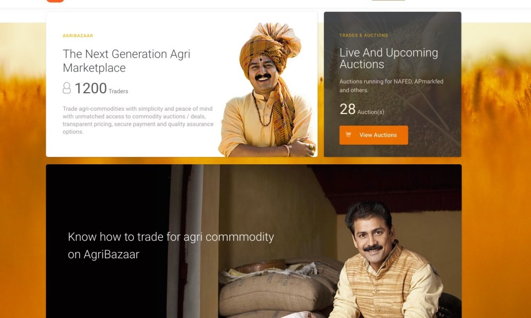Click the 1200 traders count
531x318 pixels.
[x=90, y=88]
